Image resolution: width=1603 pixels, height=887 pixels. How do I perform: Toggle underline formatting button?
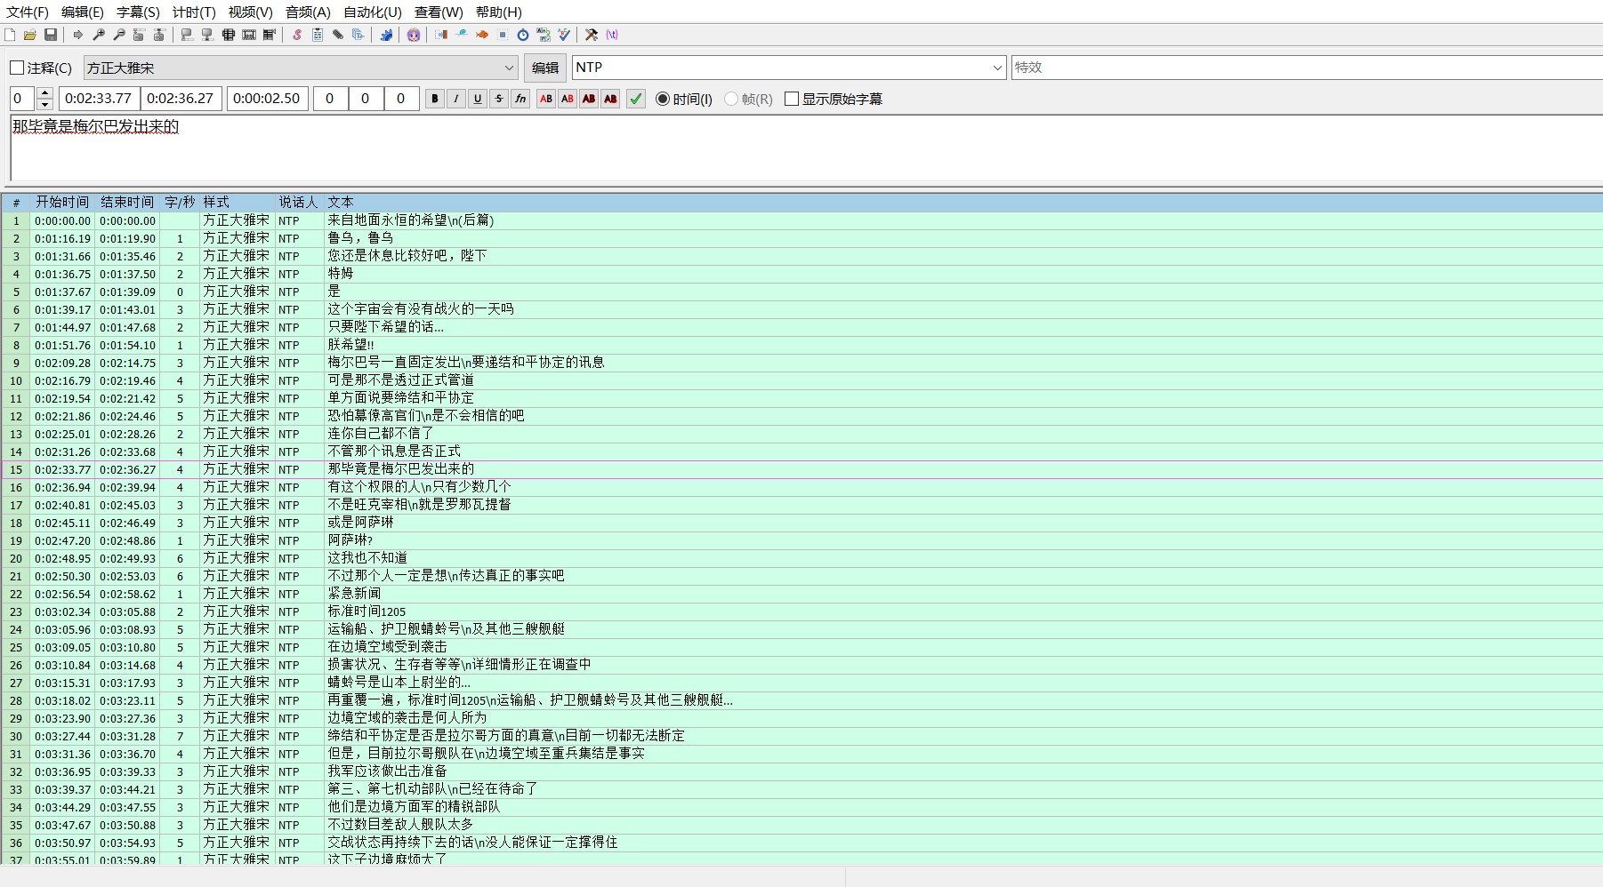pos(478,99)
